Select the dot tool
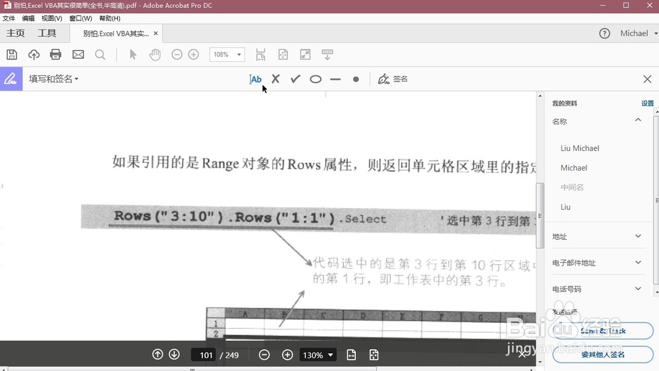 (356, 79)
